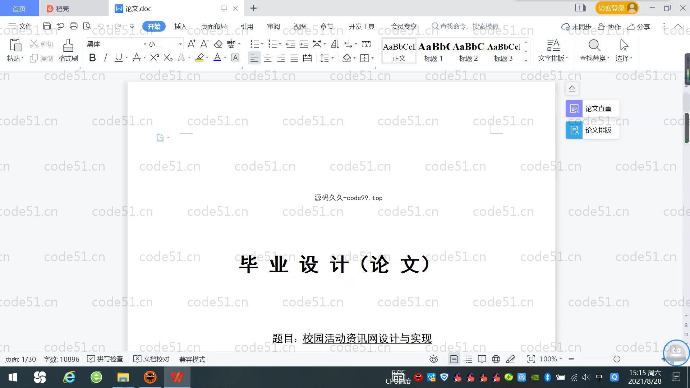Screen dimensions: 690x388
Task: Click the Select (选择) cursor tool
Action: 624,50
